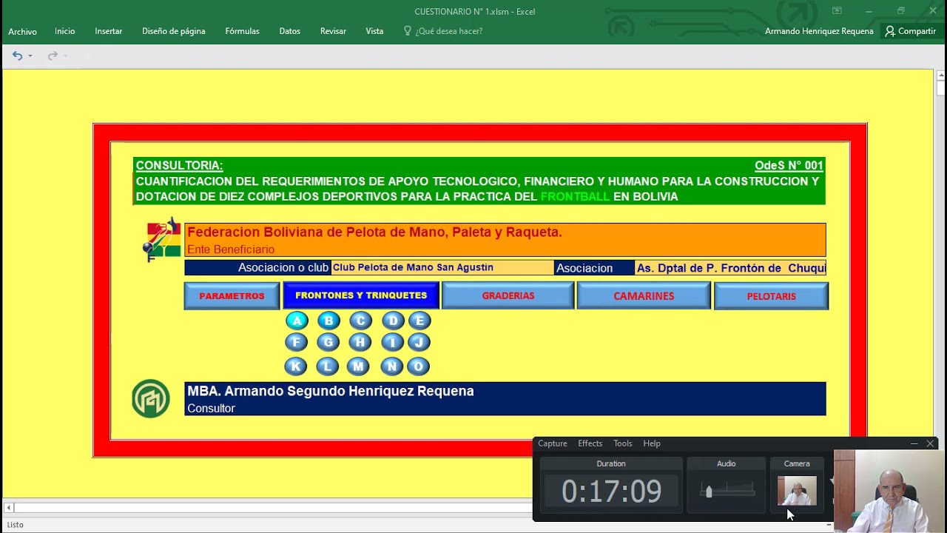Click the circular N button
Image resolution: width=947 pixels, height=533 pixels.
(x=391, y=366)
